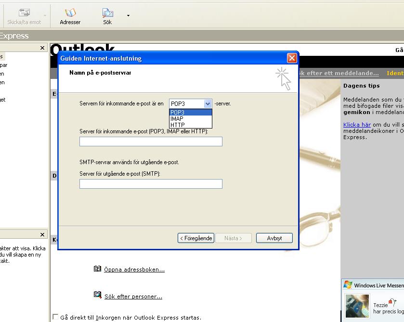Viewport: 404px width, 322px height.
Task: Close the contacts pane with its X
Action: [x=42, y=235]
